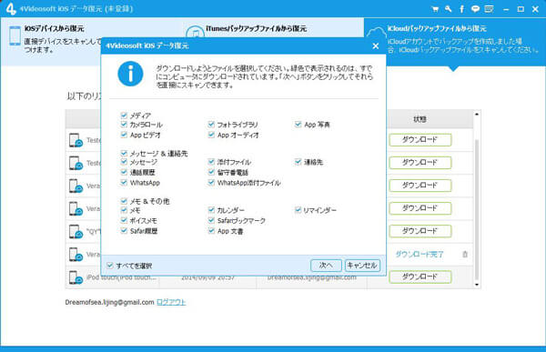The width and height of the screenshot is (546, 352).
Task: Uncheck the カレンダー checkbox
Action: pyautogui.click(x=211, y=210)
